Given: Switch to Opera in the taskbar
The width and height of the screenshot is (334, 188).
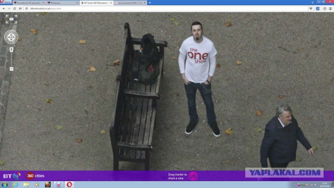Looking at the screenshot, I should pyautogui.click(x=69, y=184).
